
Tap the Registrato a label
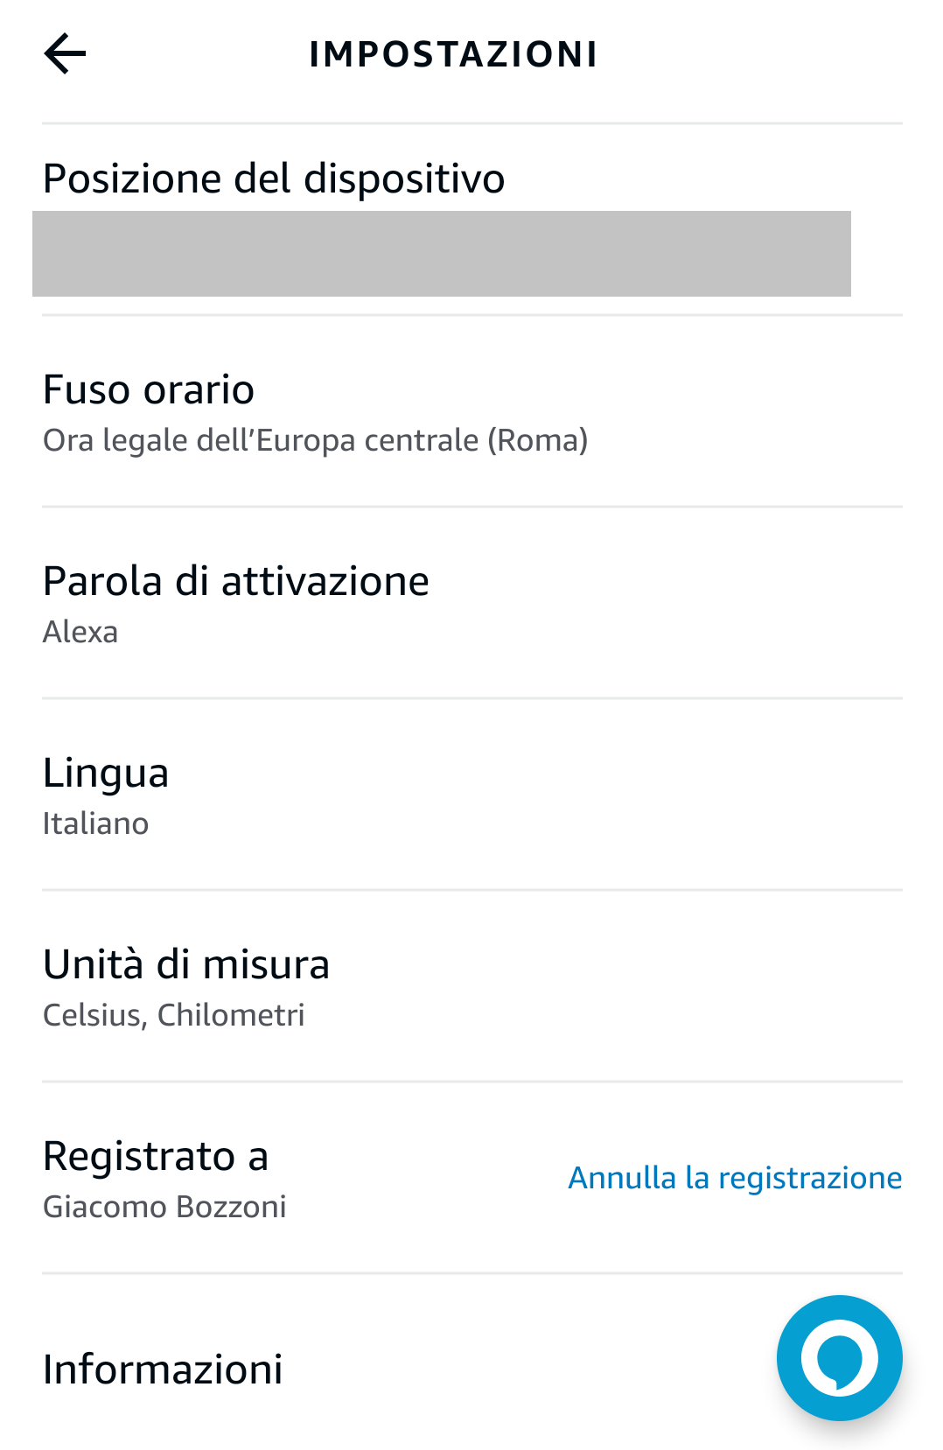pyautogui.click(x=156, y=1156)
